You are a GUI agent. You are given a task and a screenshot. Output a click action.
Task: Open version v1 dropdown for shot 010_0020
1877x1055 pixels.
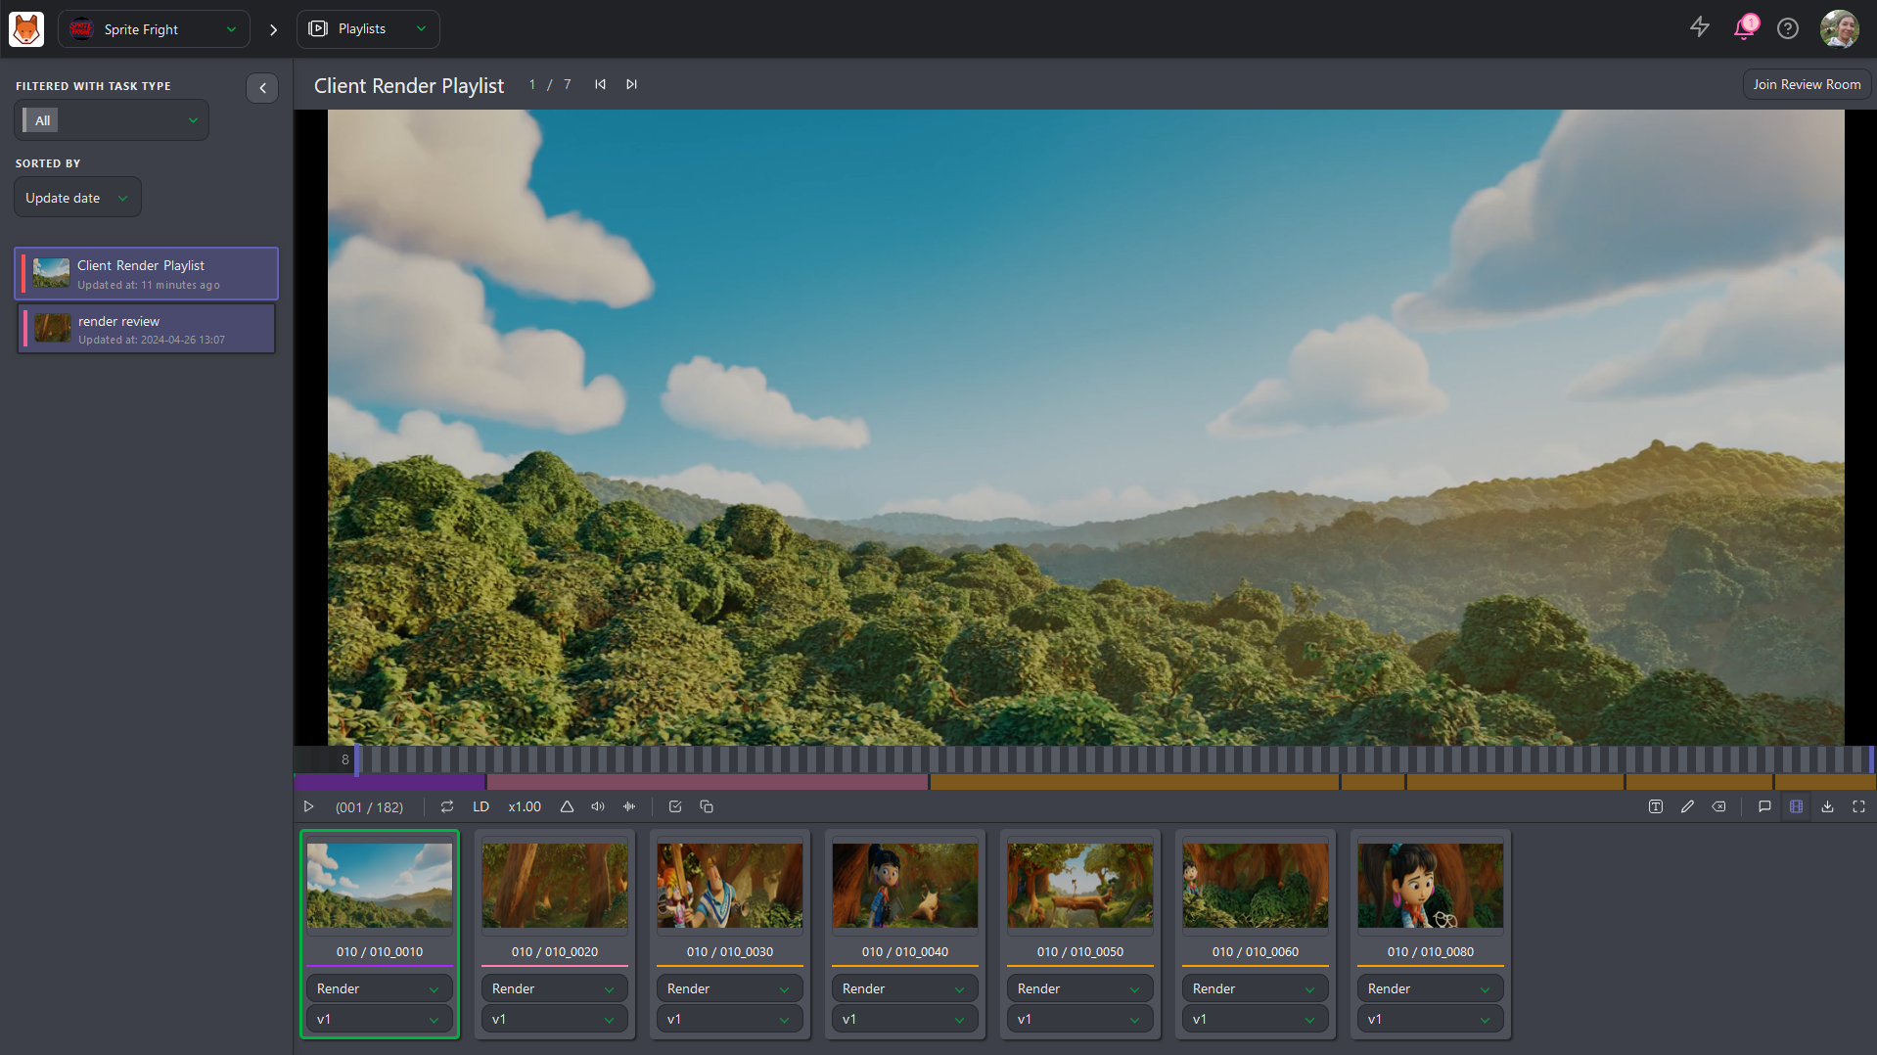pos(555,1019)
